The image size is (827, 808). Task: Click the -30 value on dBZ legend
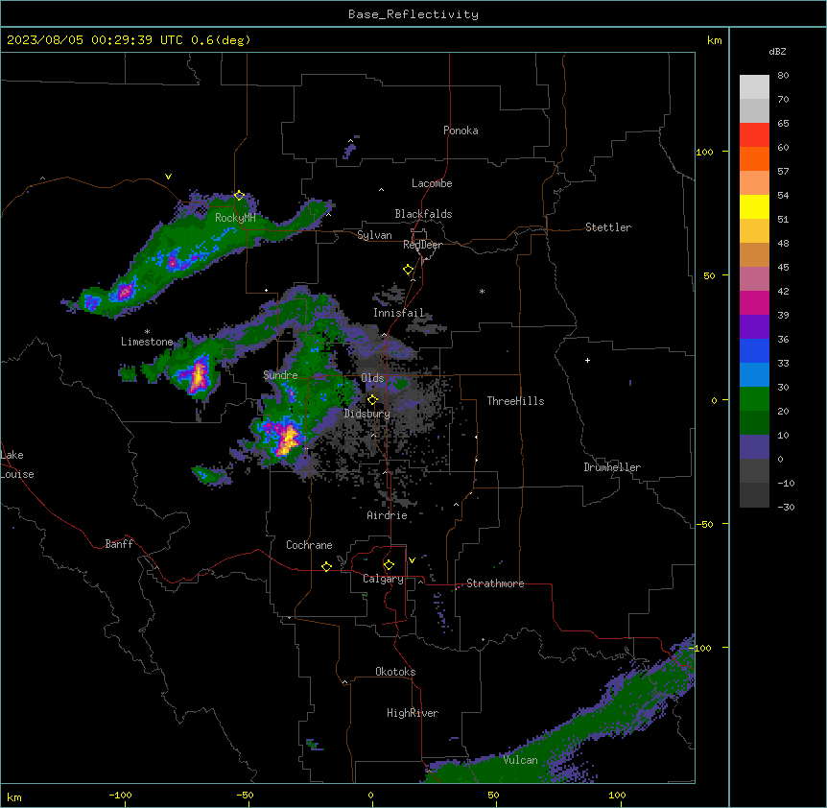(786, 507)
